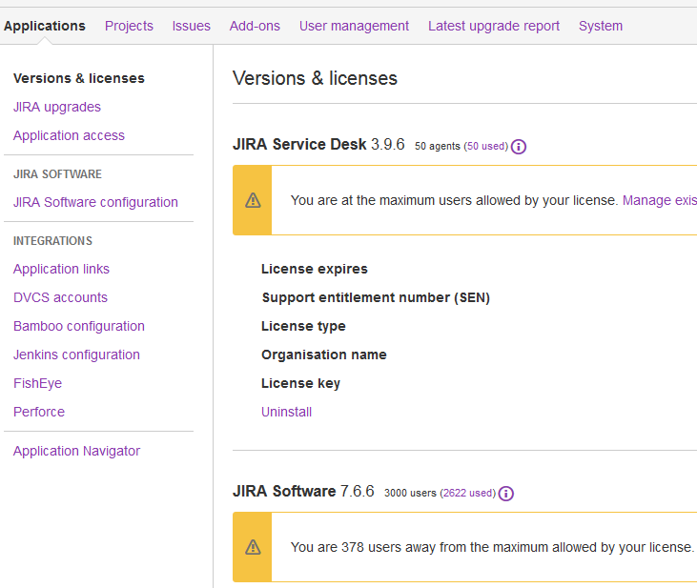Open the System tab

tap(601, 26)
